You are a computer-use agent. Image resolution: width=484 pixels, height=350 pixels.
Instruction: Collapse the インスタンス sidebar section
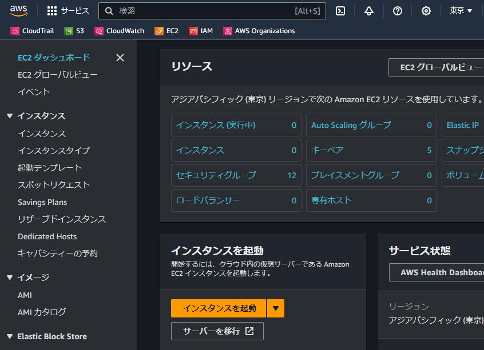coord(10,116)
